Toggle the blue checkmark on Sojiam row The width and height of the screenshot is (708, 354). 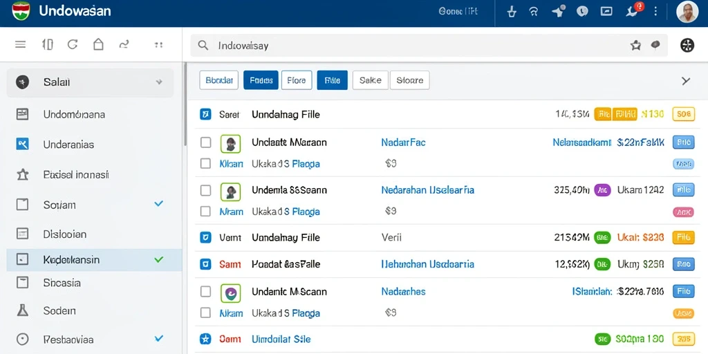click(158, 204)
